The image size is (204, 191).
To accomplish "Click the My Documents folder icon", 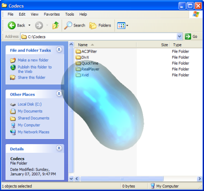I will (13, 111).
